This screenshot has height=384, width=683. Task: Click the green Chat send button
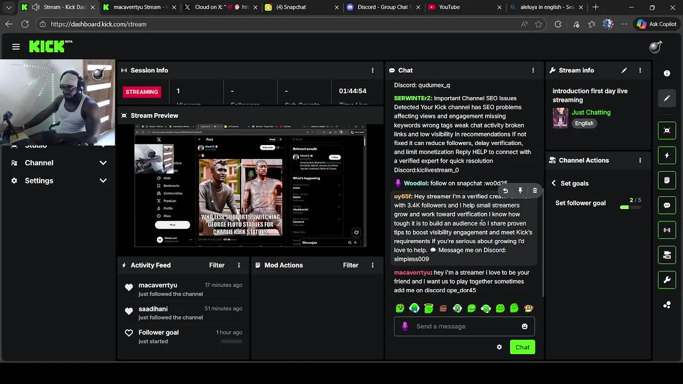522,347
